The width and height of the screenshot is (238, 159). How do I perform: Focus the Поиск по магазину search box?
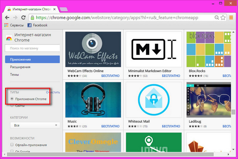click(32, 48)
